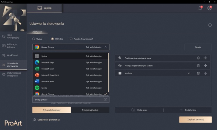Choose Spotify from the application list
217x130 pixels.
pyautogui.click(x=70, y=88)
